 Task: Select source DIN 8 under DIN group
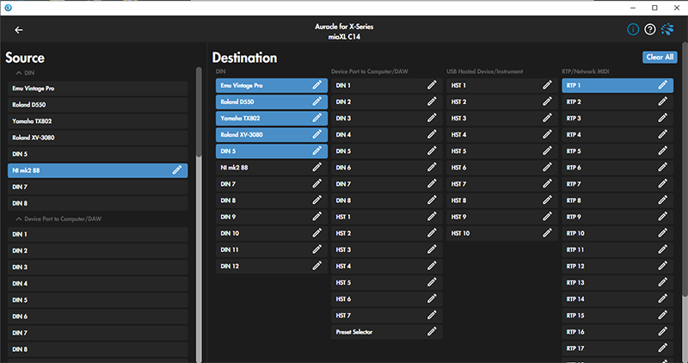(x=97, y=203)
